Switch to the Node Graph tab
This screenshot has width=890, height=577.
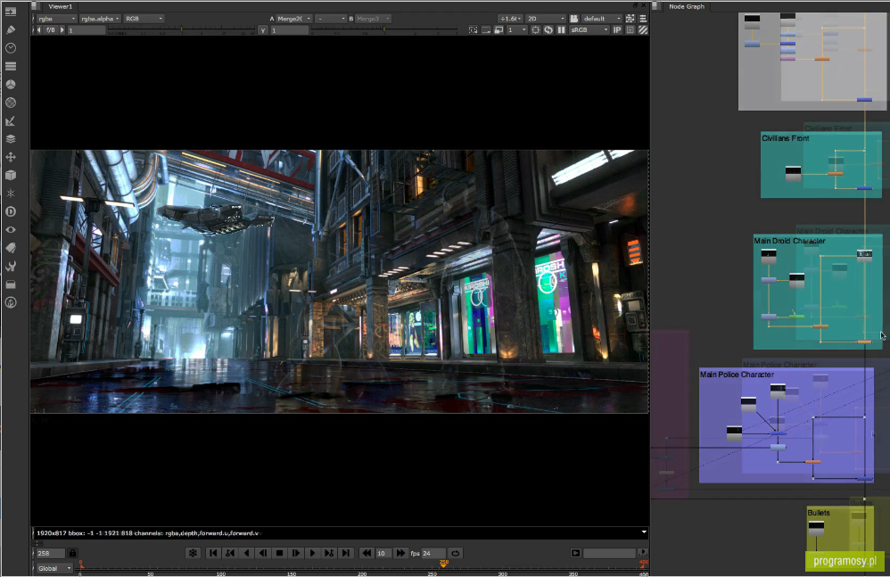(x=687, y=6)
